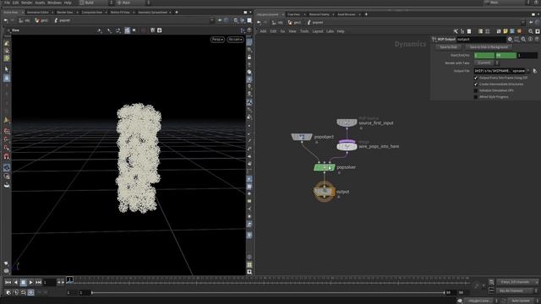Viewport: 541px width, 304px height.
Task: Click the node info icon in the parameter pane
Action: click(530, 40)
